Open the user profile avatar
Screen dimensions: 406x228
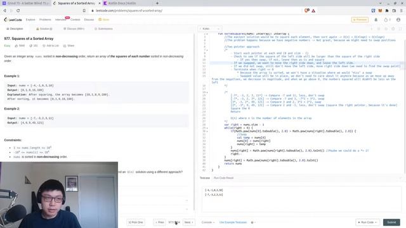click(398, 20)
